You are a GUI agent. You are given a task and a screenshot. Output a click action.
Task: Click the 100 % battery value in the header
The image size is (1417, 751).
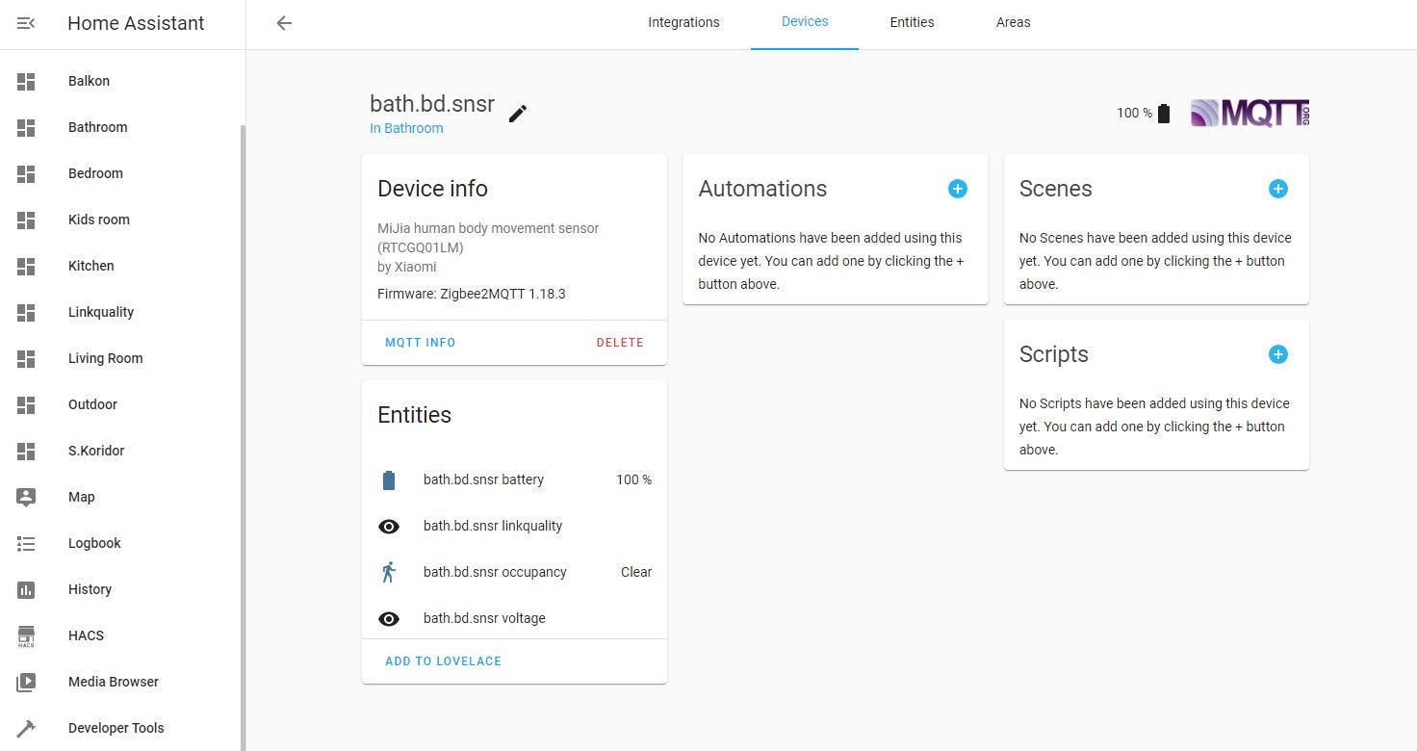tap(1134, 114)
